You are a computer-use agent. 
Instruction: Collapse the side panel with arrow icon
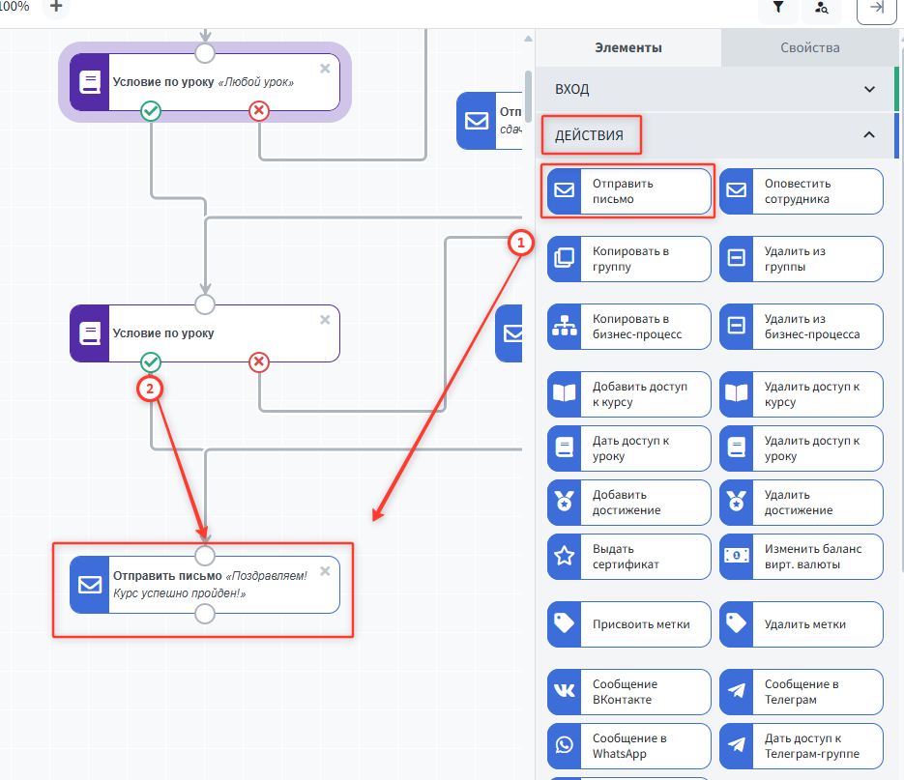click(x=876, y=8)
